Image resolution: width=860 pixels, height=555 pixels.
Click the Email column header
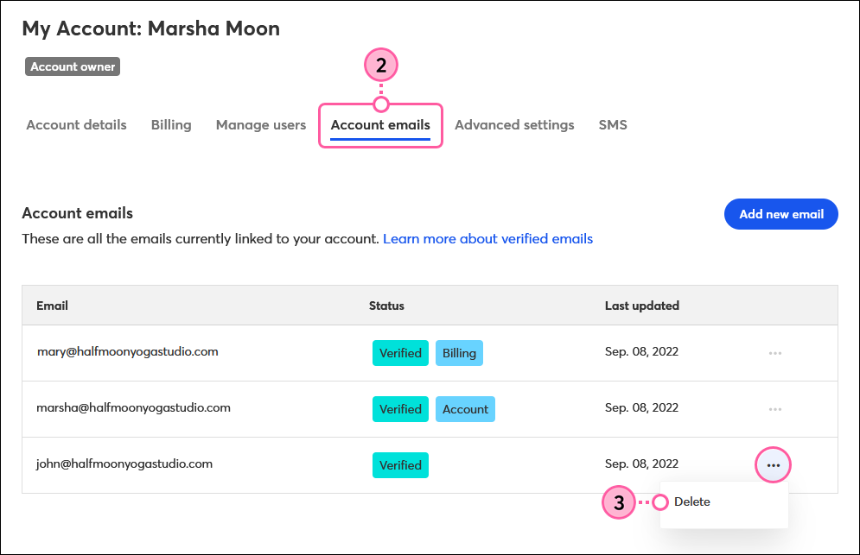(52, 306)
